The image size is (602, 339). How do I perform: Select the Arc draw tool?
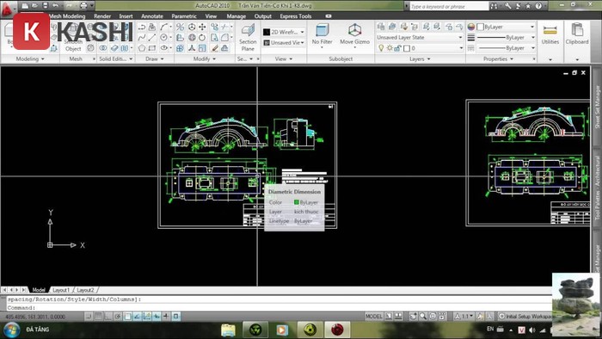tap(164, 27)
